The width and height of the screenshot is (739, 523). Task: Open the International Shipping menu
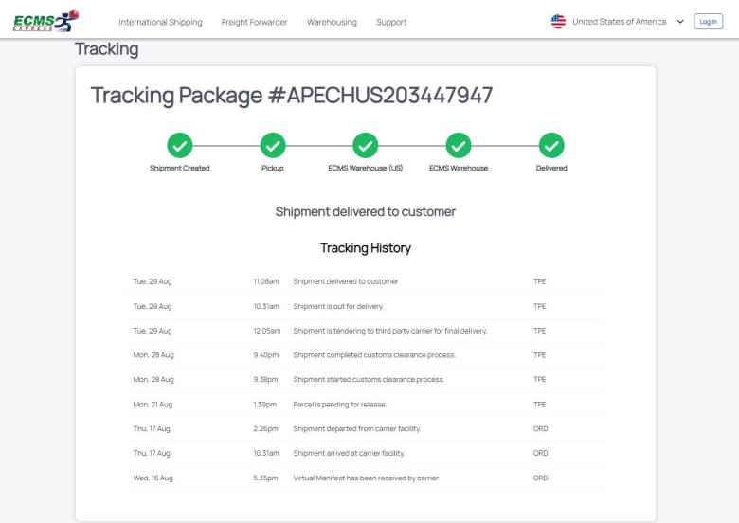160,22
